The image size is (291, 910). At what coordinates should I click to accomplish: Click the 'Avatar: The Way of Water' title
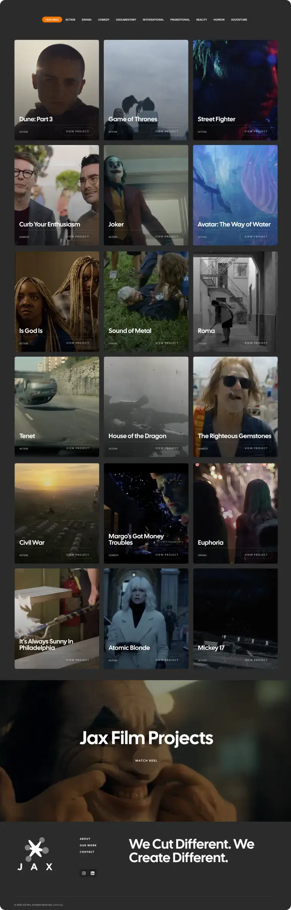(234, 224)
